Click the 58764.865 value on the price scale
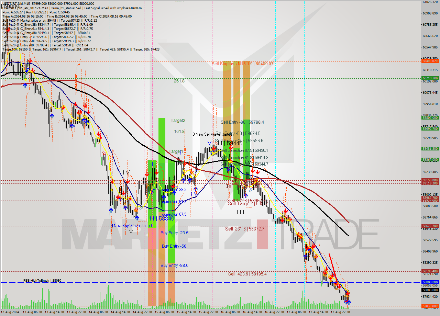 point(430,217)
